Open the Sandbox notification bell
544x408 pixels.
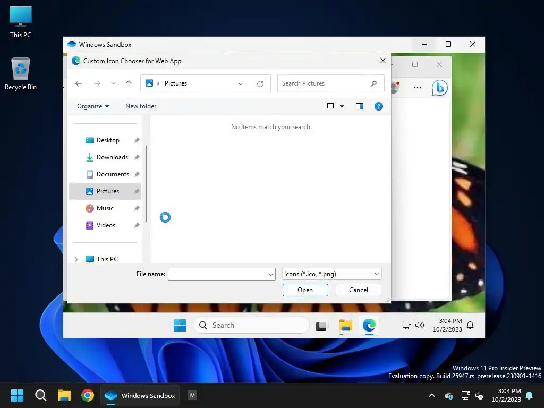[470, 325]
